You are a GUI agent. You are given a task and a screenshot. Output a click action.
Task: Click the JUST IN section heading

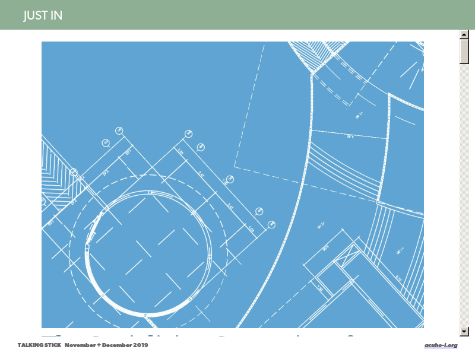(x=43, y=15)
